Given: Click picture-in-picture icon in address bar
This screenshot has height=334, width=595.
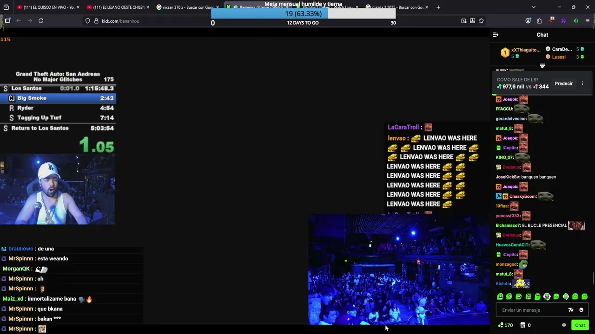Looking at the screenshot, I should pos(464,21).
